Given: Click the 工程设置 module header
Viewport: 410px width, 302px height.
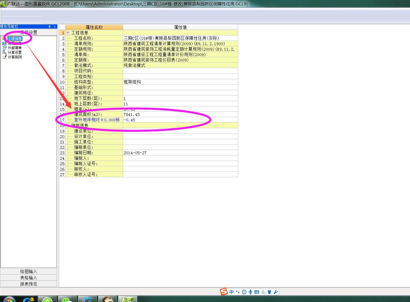Looking at the screenshot, I should pos(29,32).
